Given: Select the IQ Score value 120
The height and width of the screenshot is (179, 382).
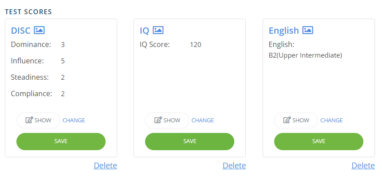Looking at the screenshot, I should 195,44.
